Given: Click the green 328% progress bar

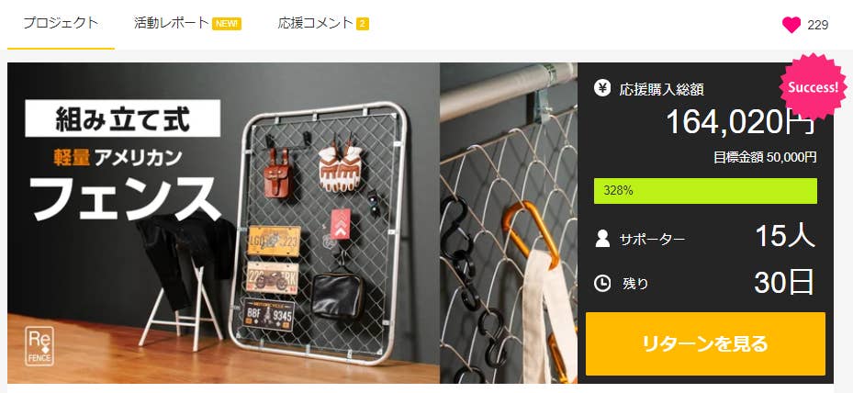Looking at the screenshot, I should pyautogui.click(x=705, y=191).
